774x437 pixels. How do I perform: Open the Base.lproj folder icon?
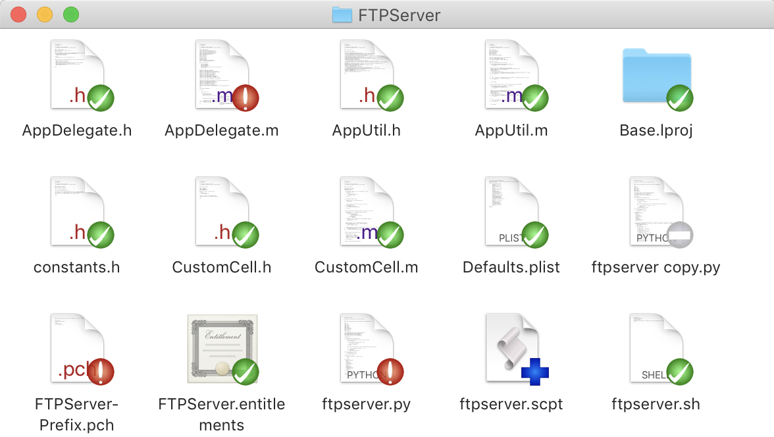656,76
